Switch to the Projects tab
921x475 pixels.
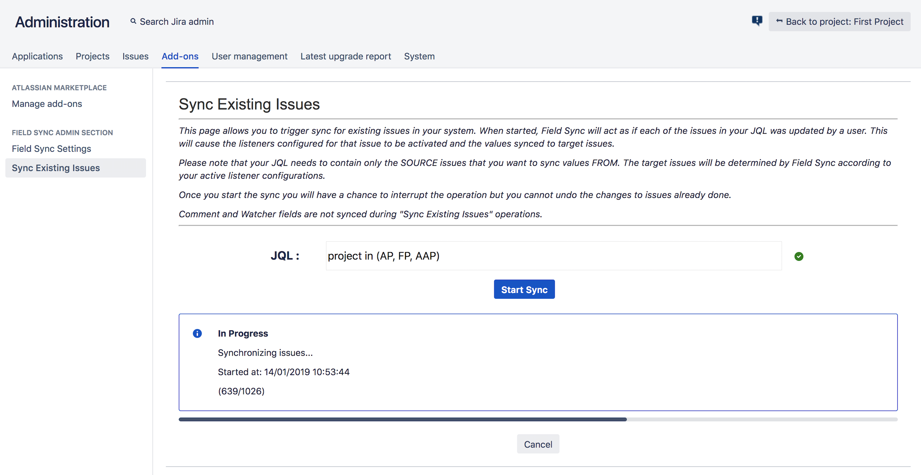92,56
